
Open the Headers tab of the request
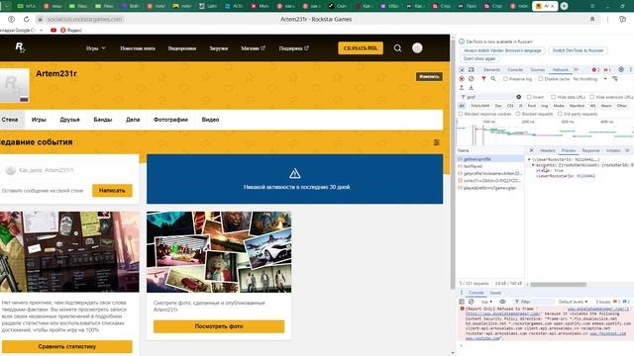tap(547, 150)
